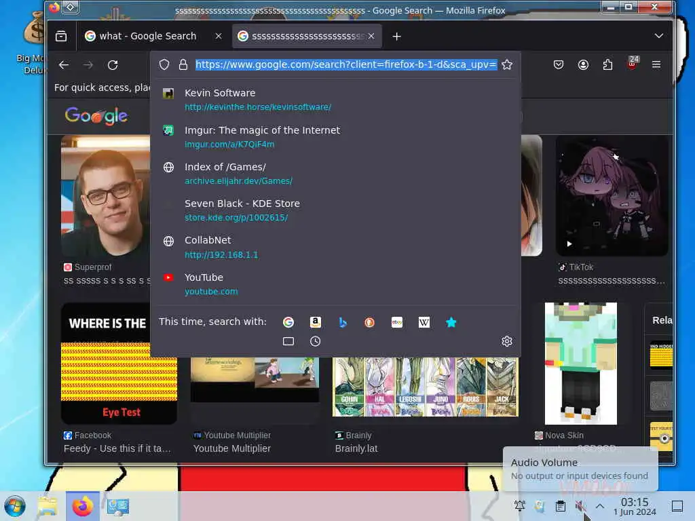Open Firefox View button in the tab bar
This screenshot has width=695, height=521.
click(x=61, y=37)
